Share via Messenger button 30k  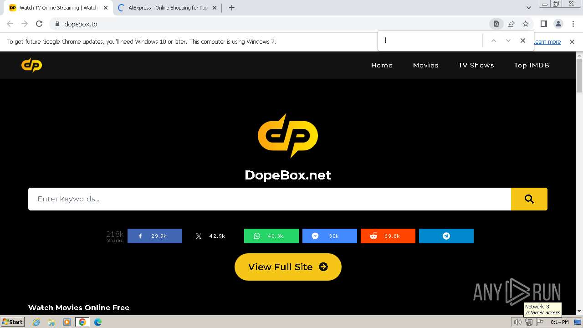click(330, 236)
